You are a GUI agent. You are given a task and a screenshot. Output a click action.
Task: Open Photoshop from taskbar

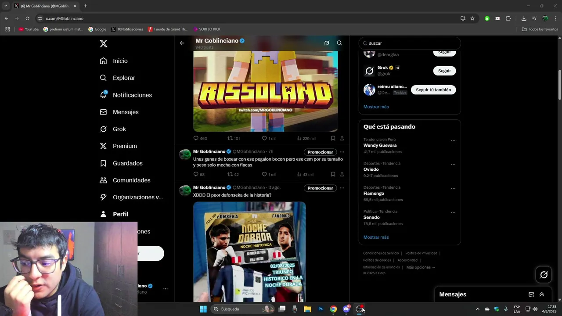[321, 309]
